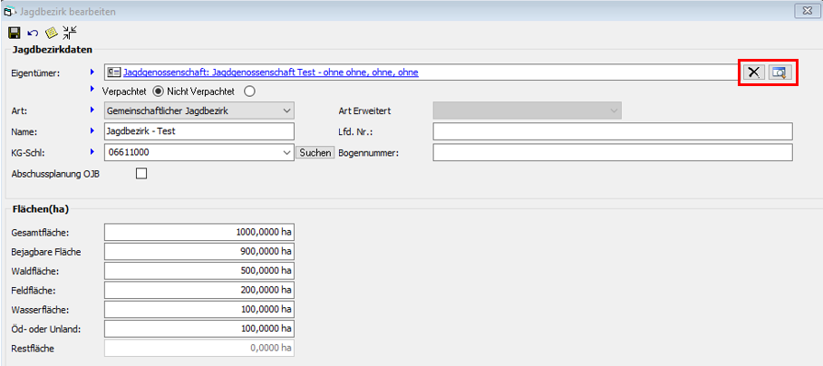This screenshot has height=366, width=823.
Task: Click the Undo arrow toolbar icon
Action: (x=33, y=32)
